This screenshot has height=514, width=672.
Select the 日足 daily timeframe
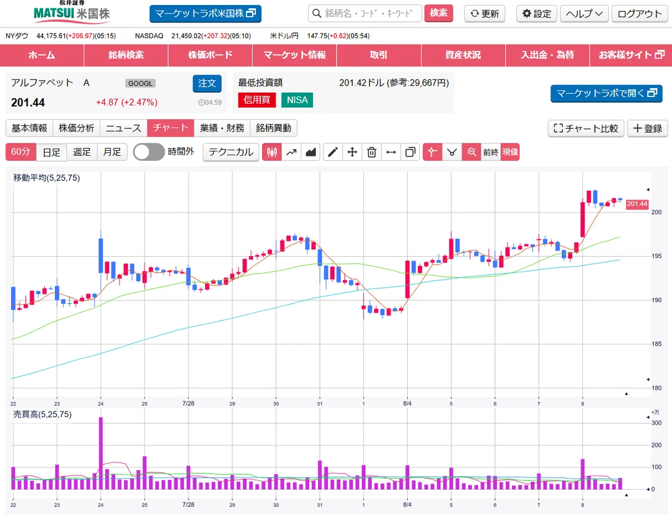click(52, 152)
